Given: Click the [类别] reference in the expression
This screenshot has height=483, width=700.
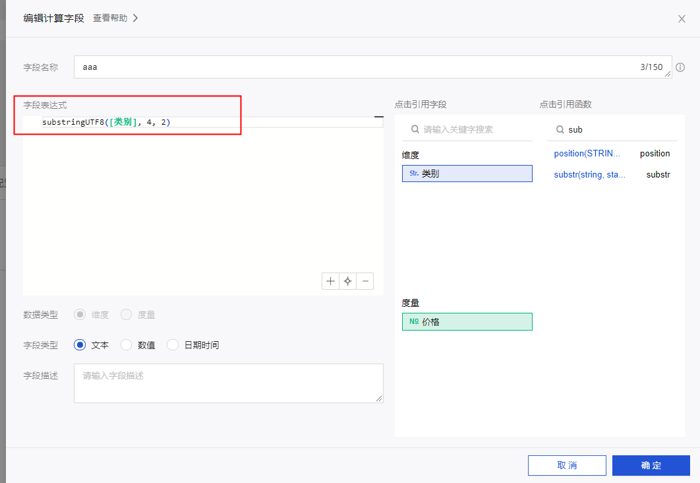Looking at the screenshot, I should click(x=123, y=122).
